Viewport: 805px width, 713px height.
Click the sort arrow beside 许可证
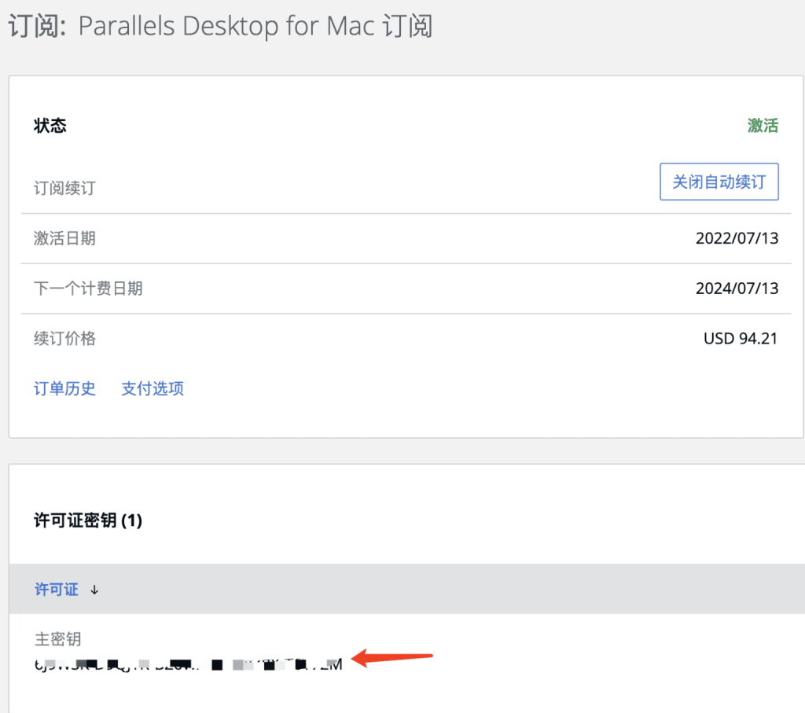click(94, 590)
